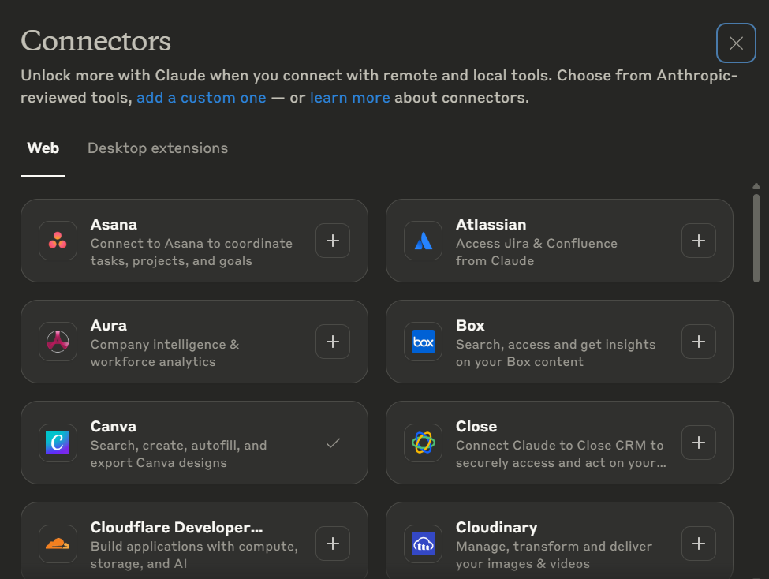Add the Atlassian connector
This screenshot has width=769, height=579.
click(x=698, y=241)
